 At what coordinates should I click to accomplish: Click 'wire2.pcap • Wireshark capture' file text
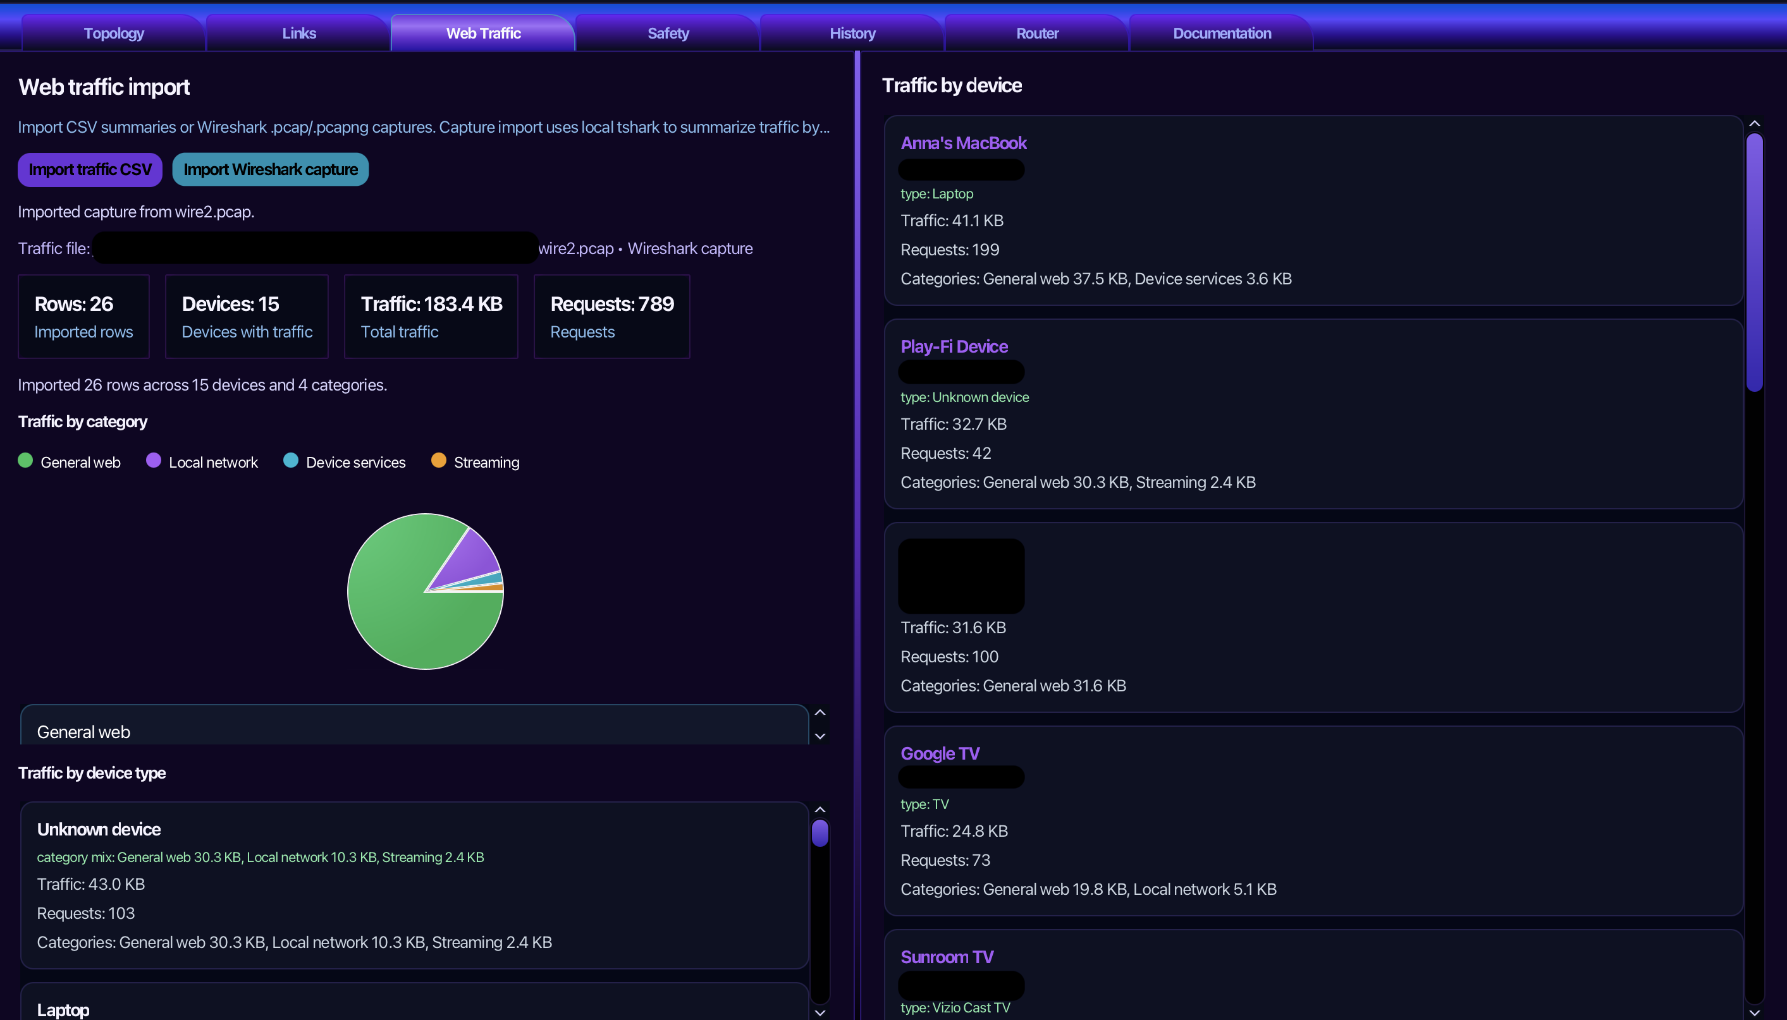pyautogui.click(x=646, y=249)
